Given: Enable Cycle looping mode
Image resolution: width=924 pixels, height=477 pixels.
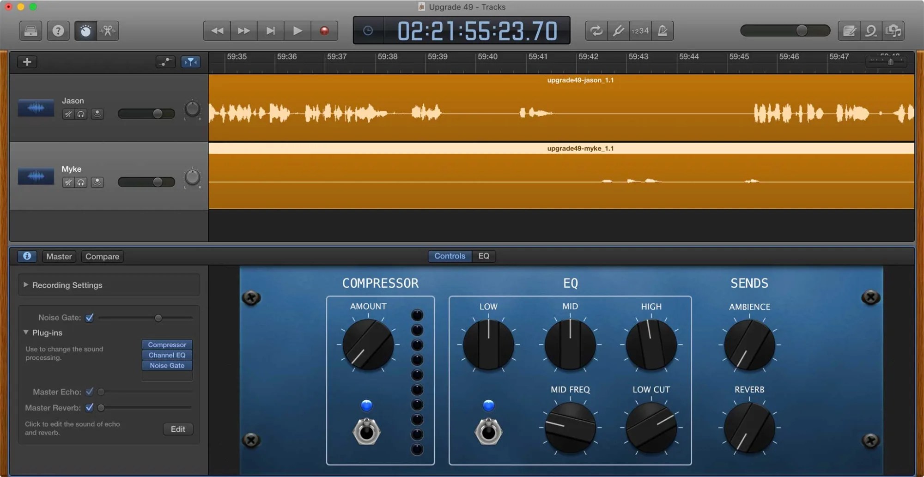Looking at the screenshot, I should tap(596, 30).
